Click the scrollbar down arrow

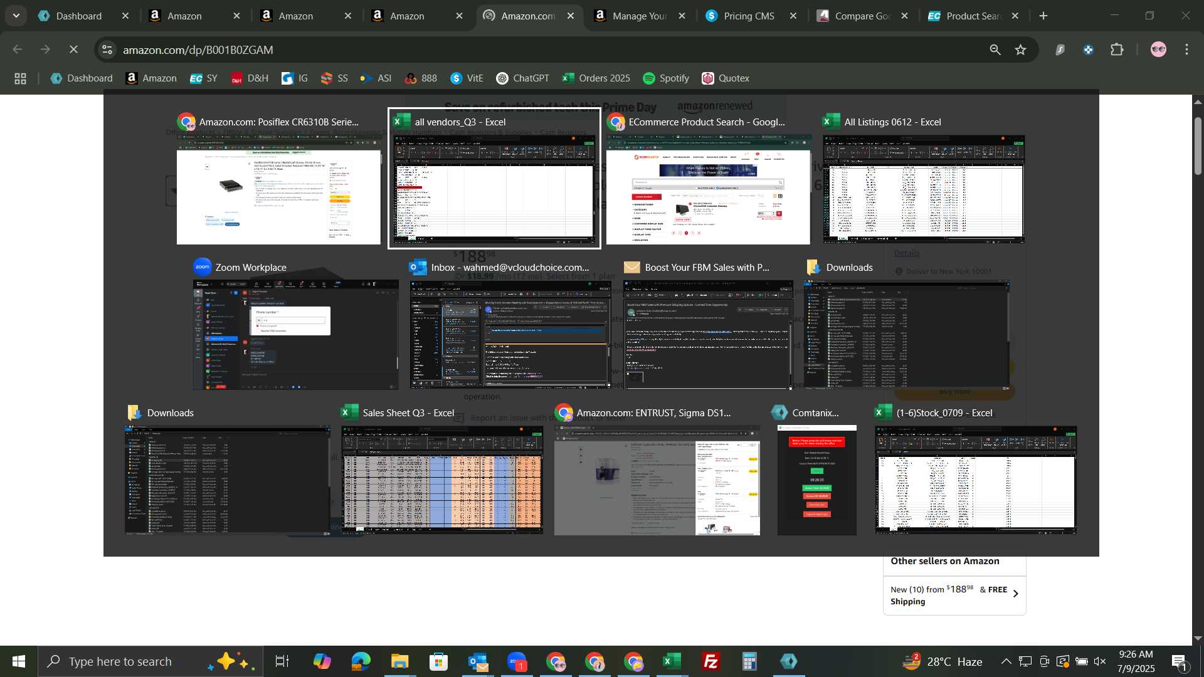tap(1198, 638)
